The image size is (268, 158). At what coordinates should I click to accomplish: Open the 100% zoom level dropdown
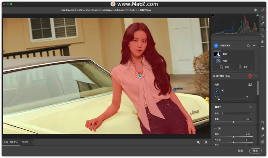coord(27,142)
